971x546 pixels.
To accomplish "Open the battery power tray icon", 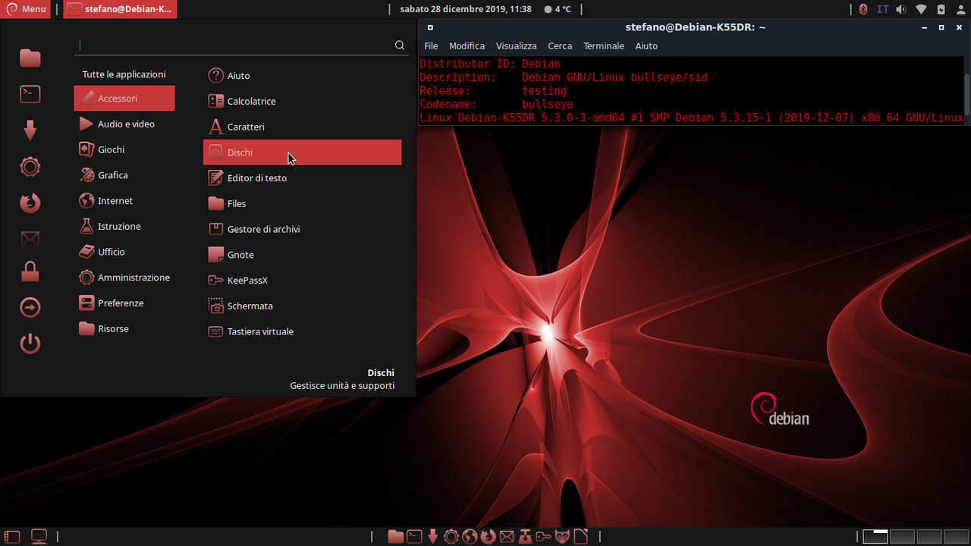I will point(941,9).
